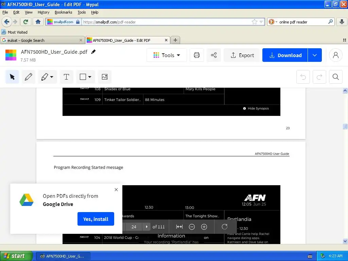348x261 pixels.
Task: Open the Tools dropdown menu
Action: tap(167, 55)
